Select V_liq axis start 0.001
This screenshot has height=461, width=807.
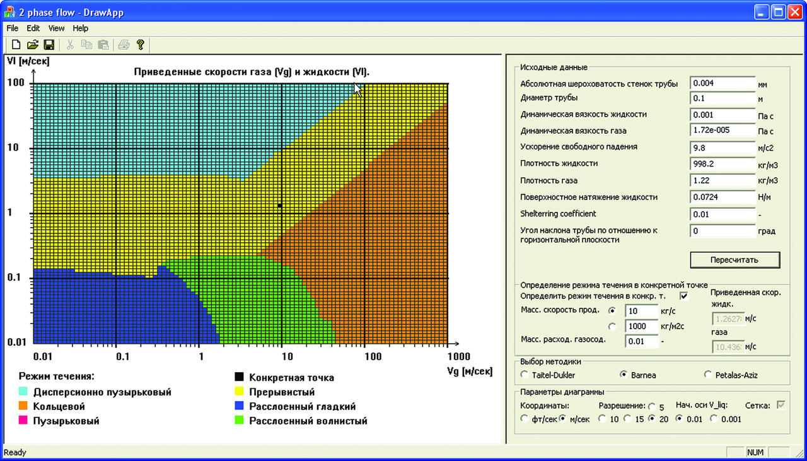point(714,419)
